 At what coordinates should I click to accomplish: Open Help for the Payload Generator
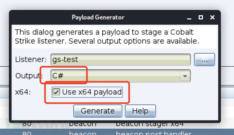(140, 111)
